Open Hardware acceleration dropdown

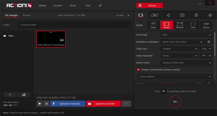182,42
